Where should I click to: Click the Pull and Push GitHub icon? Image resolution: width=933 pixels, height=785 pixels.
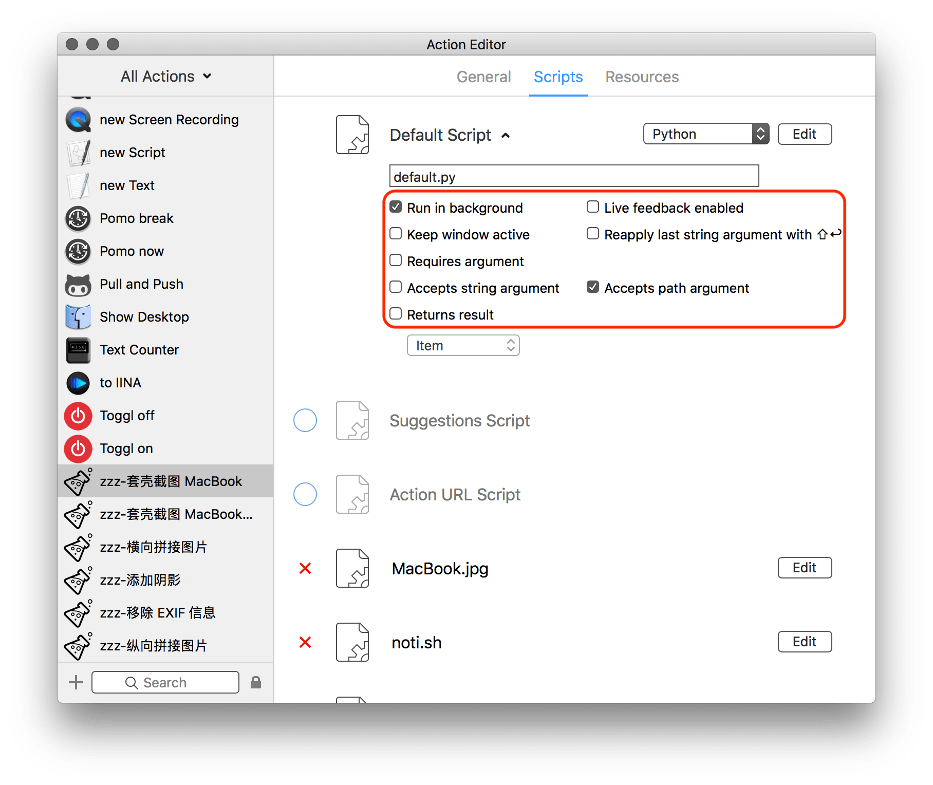tap(78, 284)
